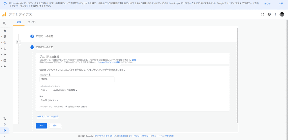Screen dimensions: 288x140
Task: Click the 閉じる link in the banner
Action: click(267, 4)
